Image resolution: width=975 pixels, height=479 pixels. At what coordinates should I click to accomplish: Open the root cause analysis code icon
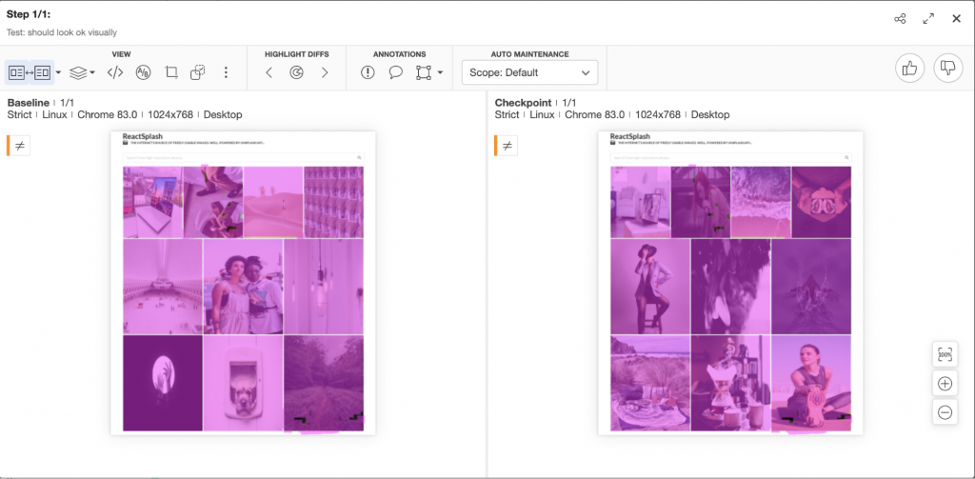pos(114,72)
